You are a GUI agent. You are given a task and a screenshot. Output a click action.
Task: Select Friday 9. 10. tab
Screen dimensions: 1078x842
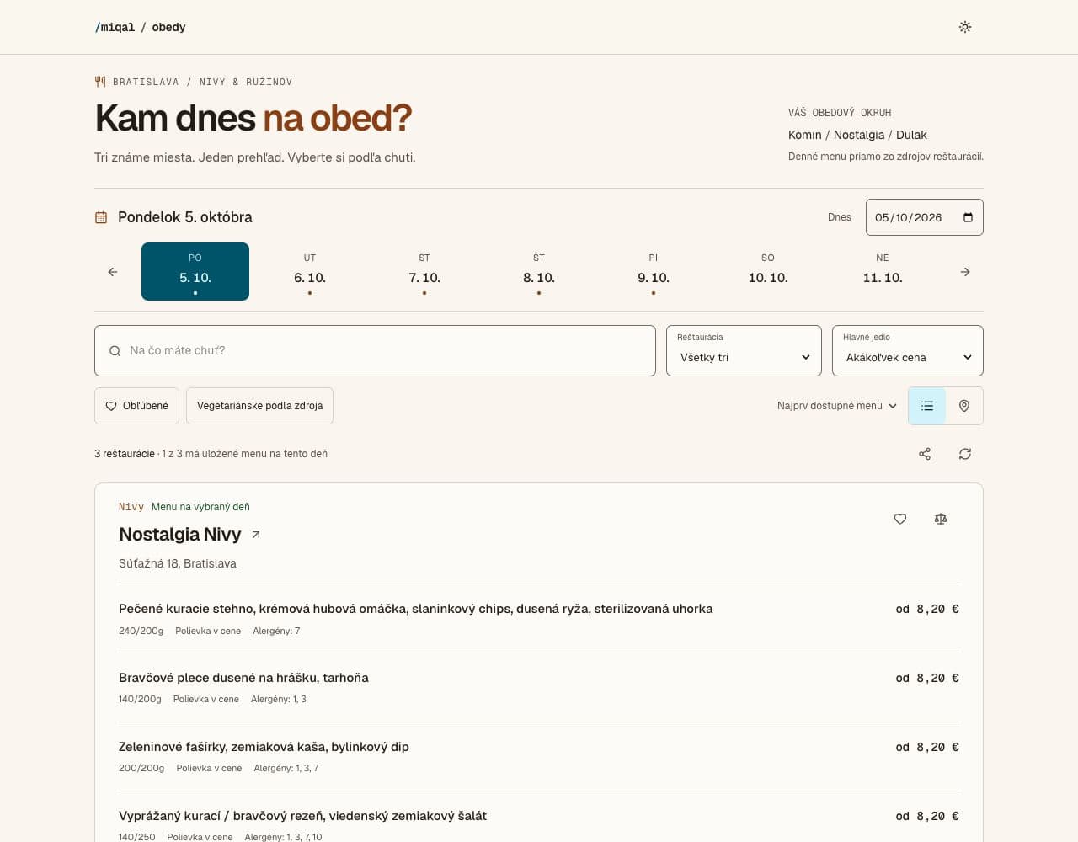tap(654, 271)
